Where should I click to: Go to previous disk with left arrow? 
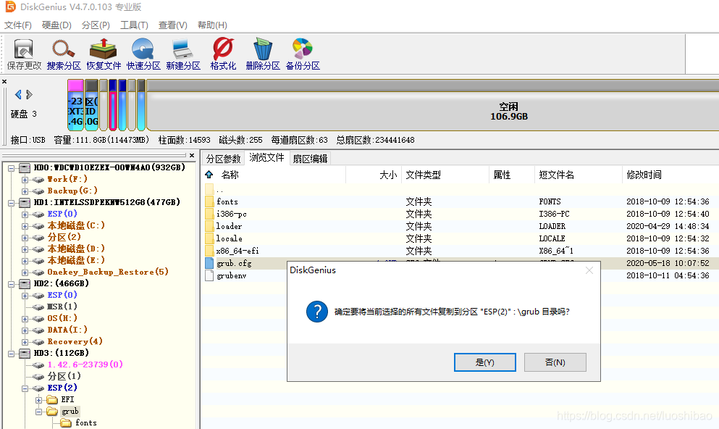pyautogui.click(x=18, y=94)
